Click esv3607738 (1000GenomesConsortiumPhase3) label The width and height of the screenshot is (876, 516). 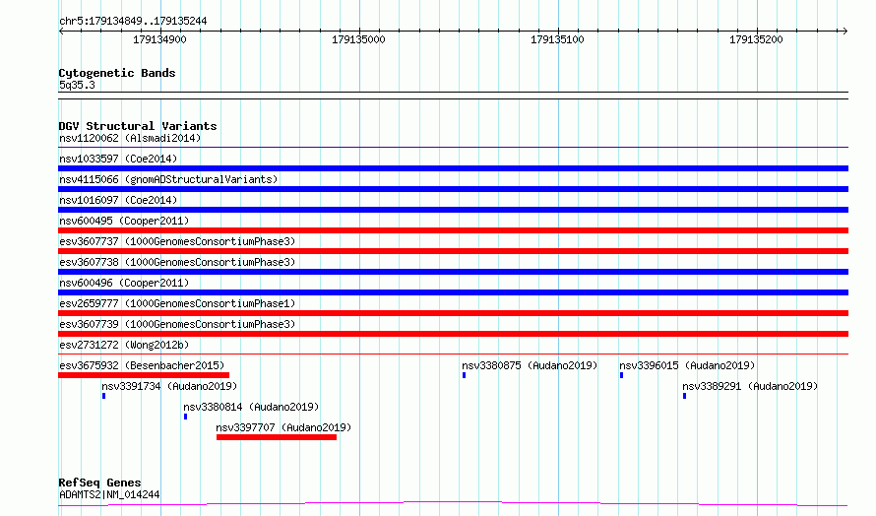click(177, 262)
